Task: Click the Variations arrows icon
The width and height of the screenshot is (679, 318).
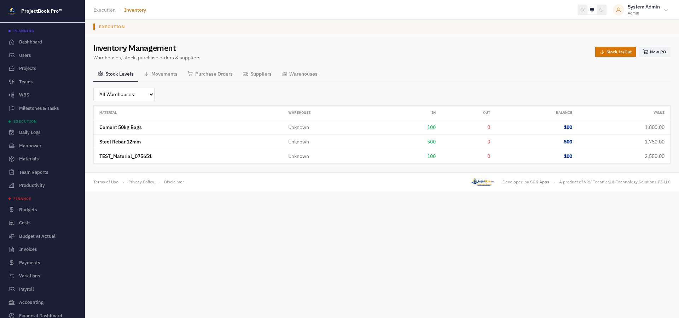Action: 12,276
